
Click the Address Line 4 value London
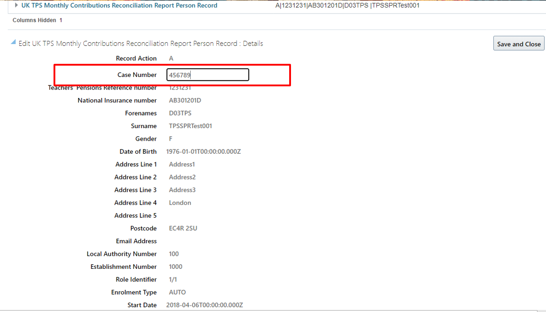[x=180, y=203]
